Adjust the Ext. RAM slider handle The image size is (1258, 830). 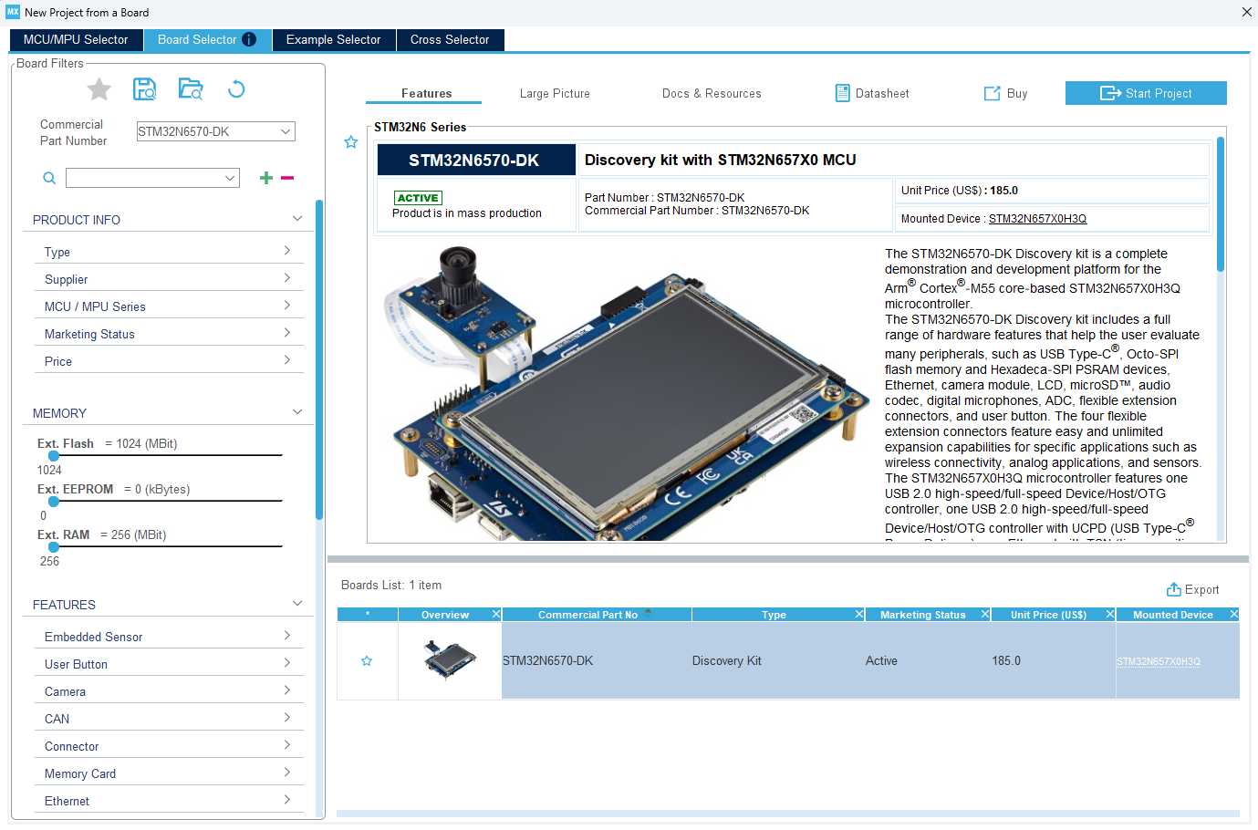click(x=54, y=546)
